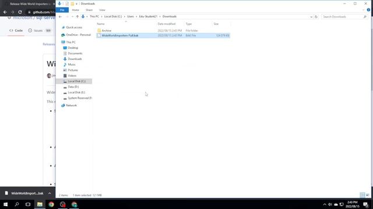Viewport: 373px width, 209px height.
Task: Click the up-one-level arrow in Explorer
Action: point(78,17)
